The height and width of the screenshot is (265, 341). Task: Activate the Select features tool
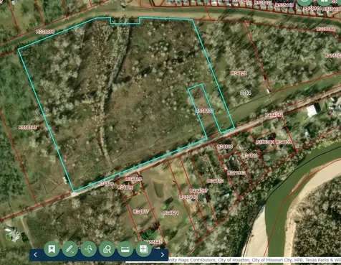(x=89, y=249)
